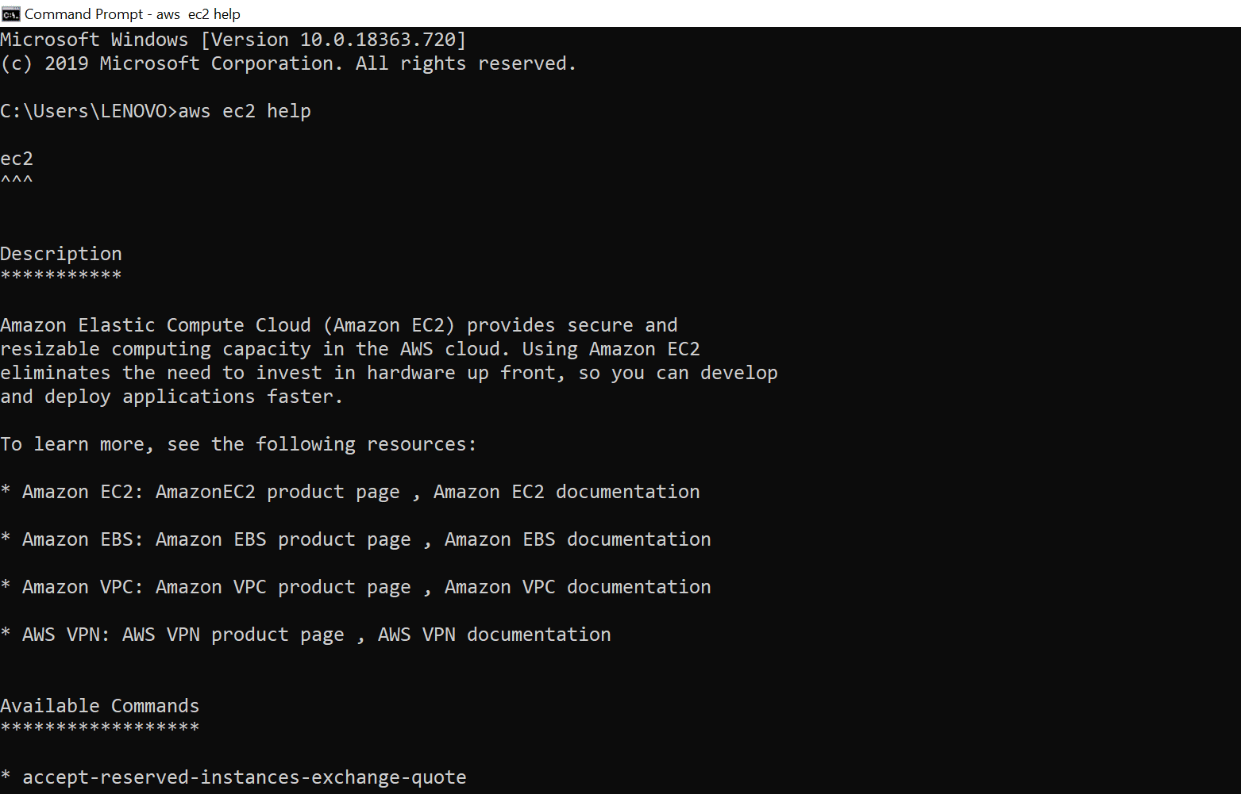Click "AWS VPN documentation" text
1241x794 pixels.
point(494,635)
